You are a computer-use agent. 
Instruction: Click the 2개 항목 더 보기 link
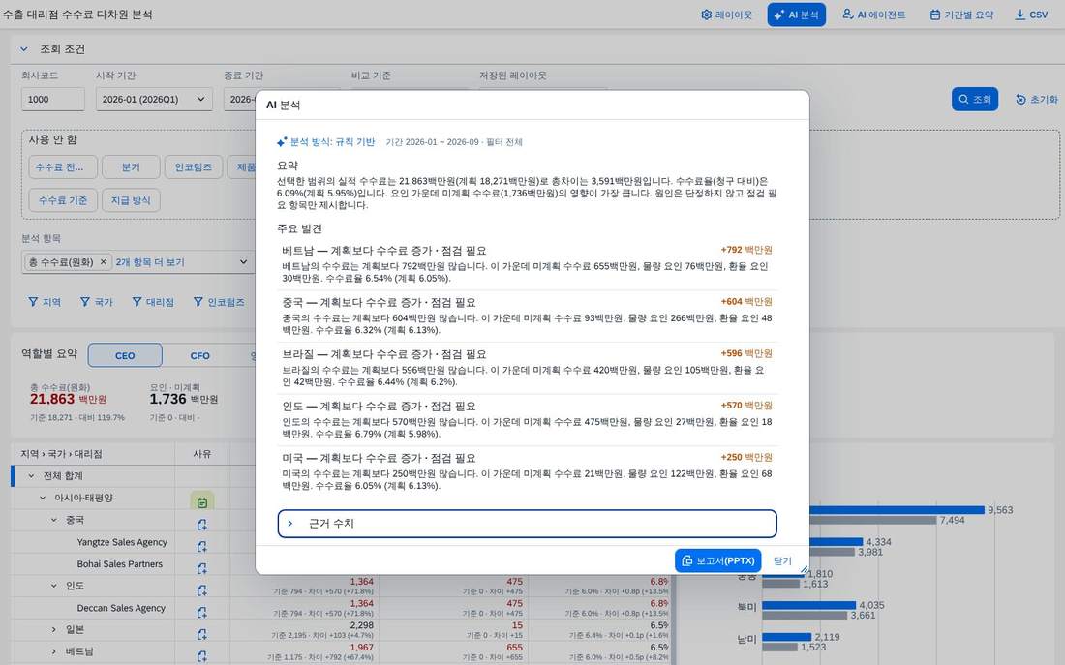coord(149,262)
